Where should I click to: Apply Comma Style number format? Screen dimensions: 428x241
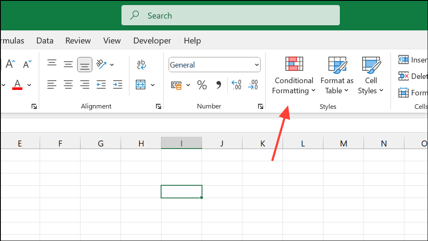click(218, 85)
